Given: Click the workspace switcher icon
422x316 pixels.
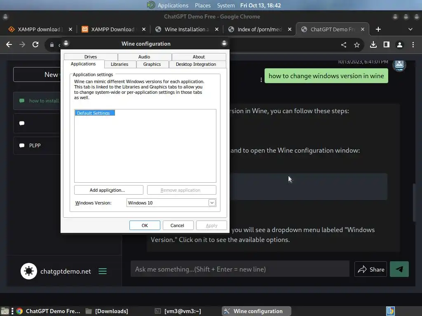Looking at the screenshot, I should point(390,311).
